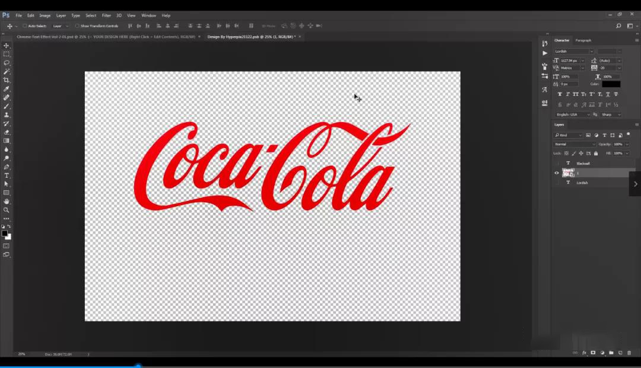Select the Magic Wand tool

coord(7,71)
